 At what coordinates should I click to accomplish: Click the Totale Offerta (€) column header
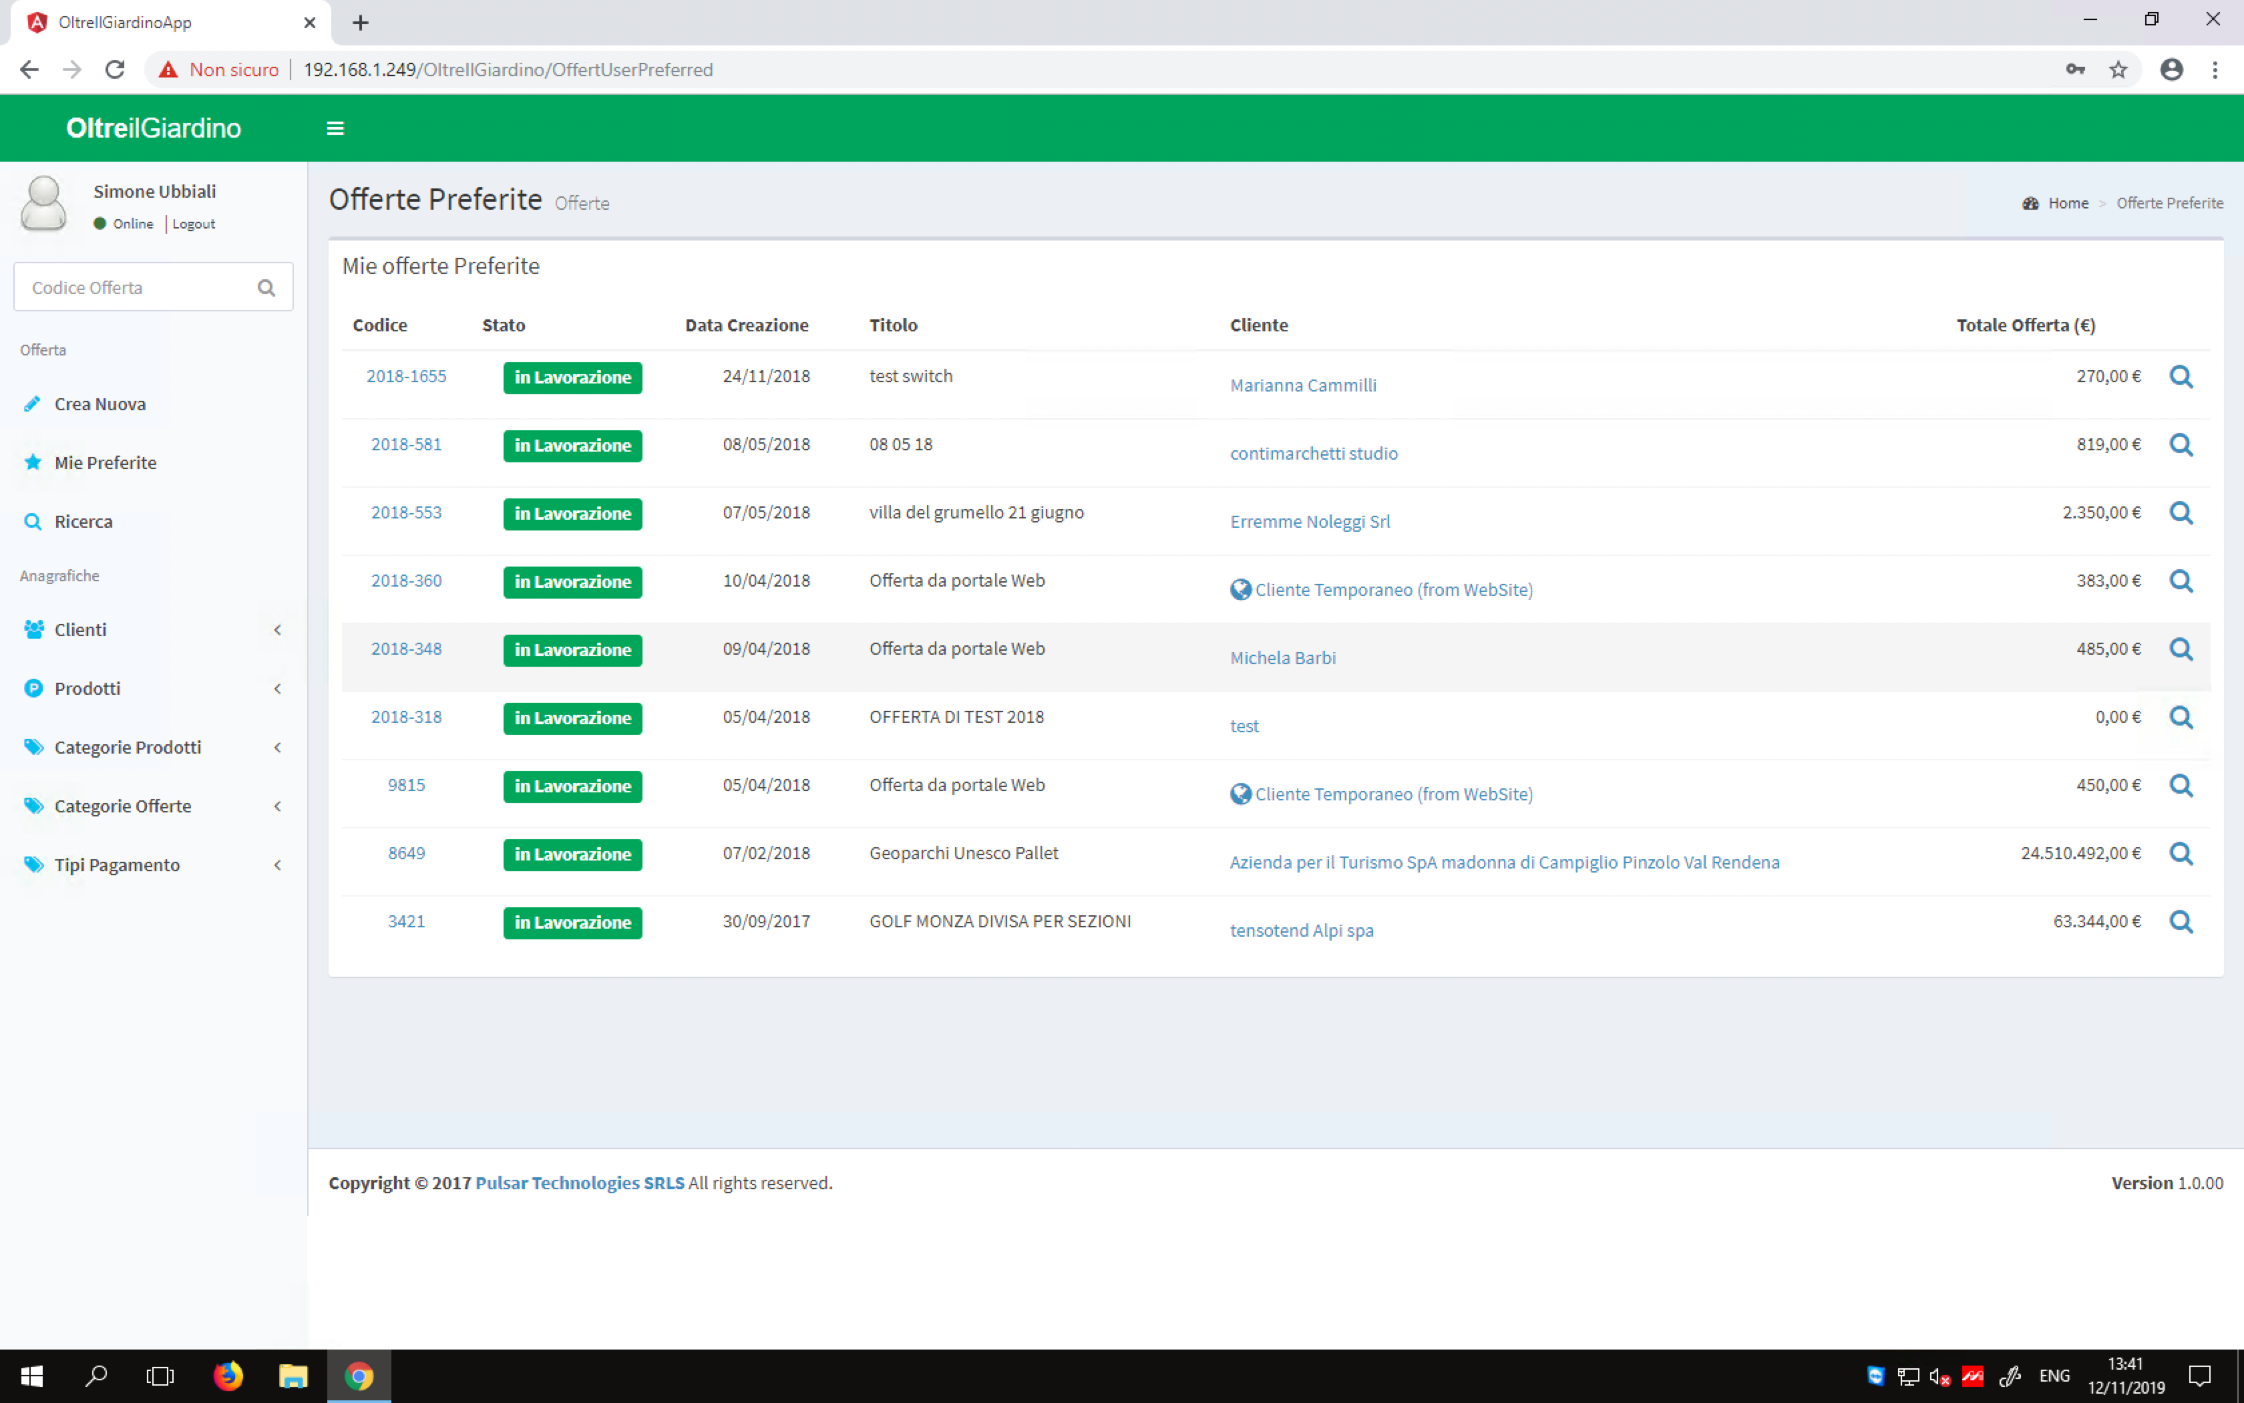[2025, 325]
